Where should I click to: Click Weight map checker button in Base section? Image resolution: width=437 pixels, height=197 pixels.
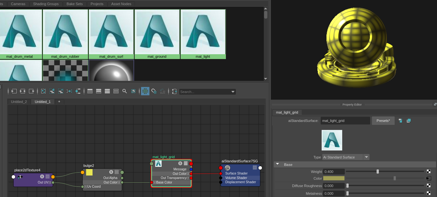429,172
